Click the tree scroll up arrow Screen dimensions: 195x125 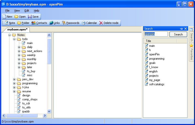click(x=49, y=35)
